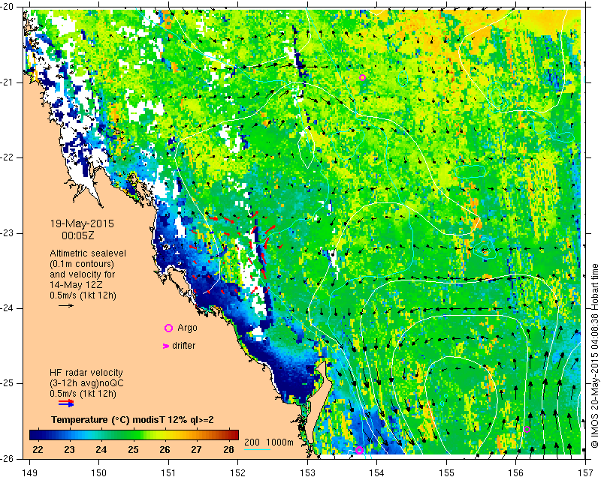Click colorbar tick label '27'

pyautogui.click(x=196, y=450)
